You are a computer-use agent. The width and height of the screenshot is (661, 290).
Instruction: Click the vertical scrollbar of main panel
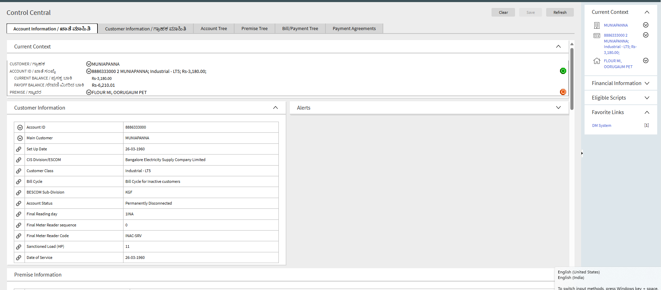coord(572,79)
